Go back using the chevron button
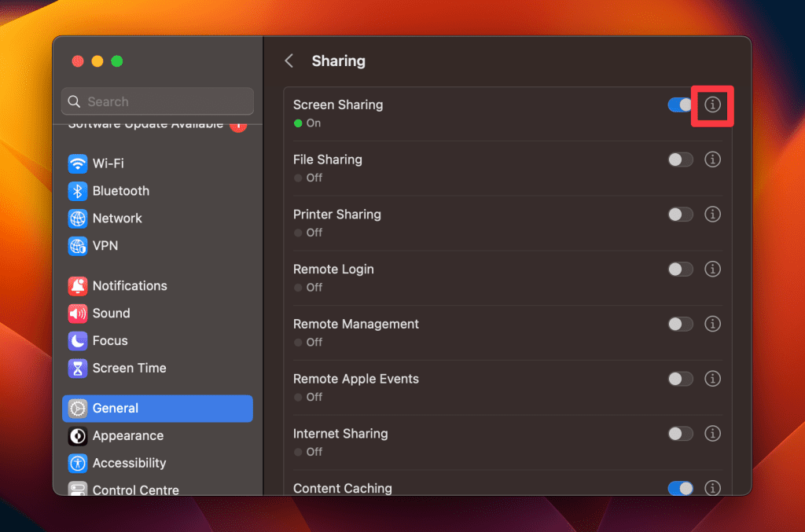This screenshot has width=805, height=532. tap(289, 61)
